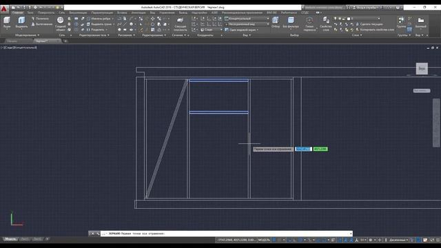Choose the Вытягивание (Presspull) tool
The image size is (441, 248).
click(41, 24)
